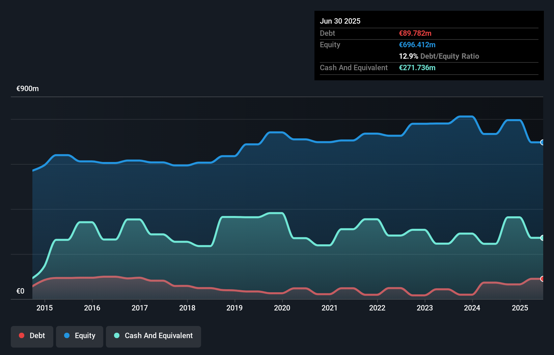Screen dimensions: 554x355
Task: Select the €89.782m Debt value in tooltip
Action: (x=415, y=33)
